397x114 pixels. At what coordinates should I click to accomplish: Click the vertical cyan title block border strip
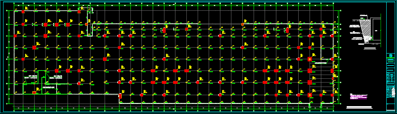[391, 57]
